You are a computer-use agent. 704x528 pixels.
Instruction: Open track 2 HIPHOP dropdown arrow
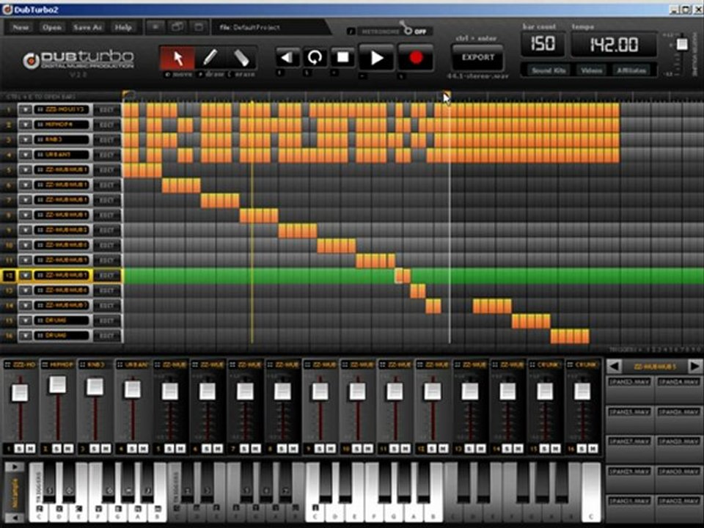[x=25, y=125]
